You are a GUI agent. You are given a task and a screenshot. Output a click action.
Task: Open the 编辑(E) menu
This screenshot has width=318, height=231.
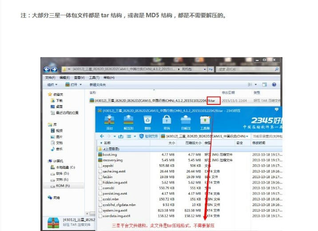(x=65, y=77)
